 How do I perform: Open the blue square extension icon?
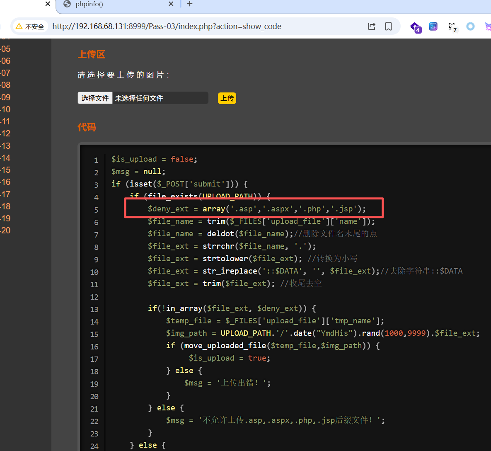433,26
